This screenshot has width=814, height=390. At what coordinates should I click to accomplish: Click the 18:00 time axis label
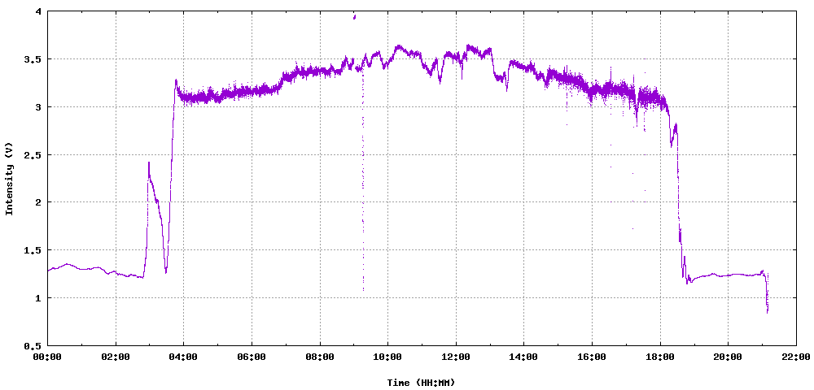[x=660, y=357]
